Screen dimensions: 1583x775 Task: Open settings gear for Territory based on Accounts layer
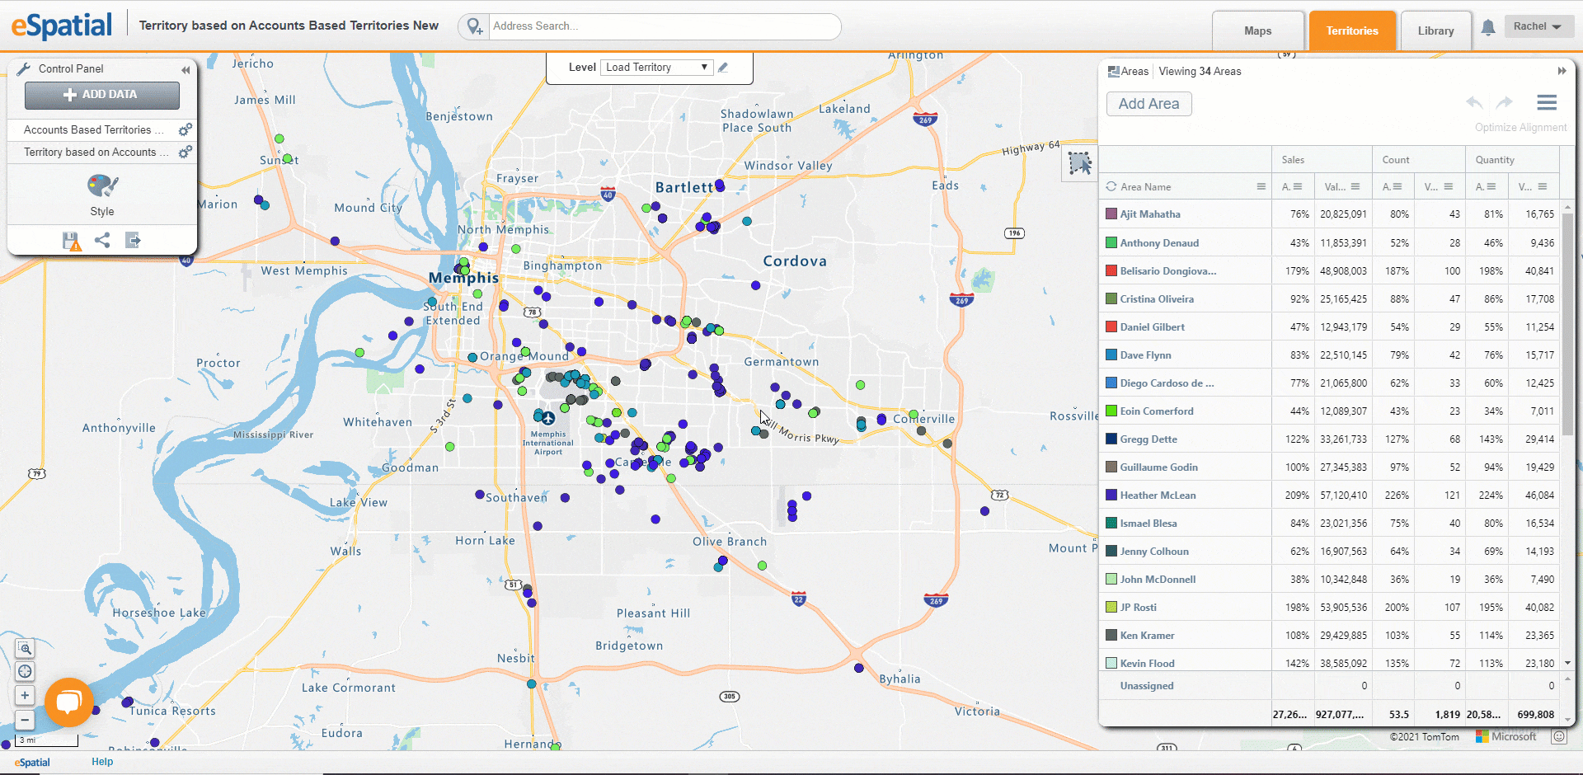pos(186,152)
